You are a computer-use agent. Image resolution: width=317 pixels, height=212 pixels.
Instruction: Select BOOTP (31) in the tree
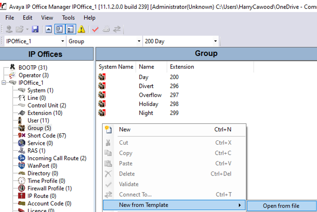(33, 67)
